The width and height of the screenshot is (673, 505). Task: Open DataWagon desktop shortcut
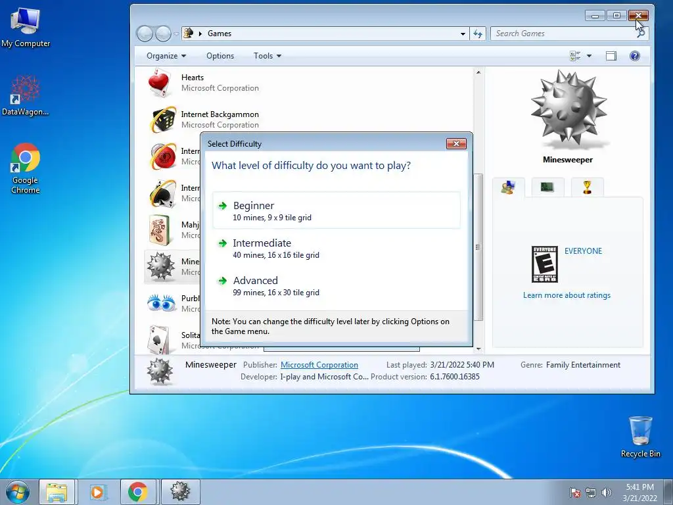pyautogui.click(x=25, y=95)
